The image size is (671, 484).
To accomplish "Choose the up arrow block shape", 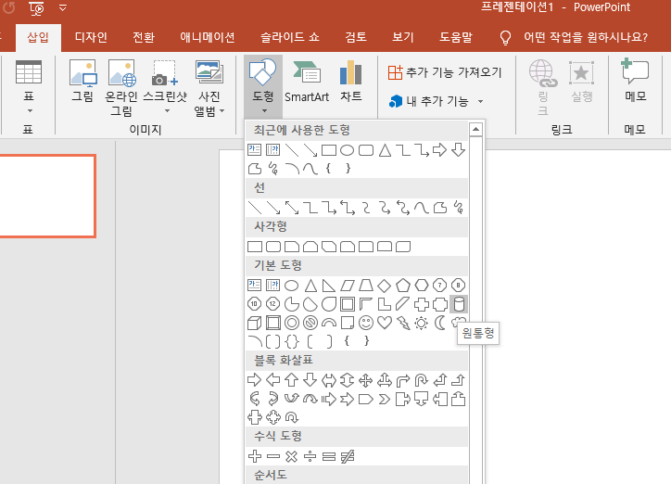I will 292,379.
